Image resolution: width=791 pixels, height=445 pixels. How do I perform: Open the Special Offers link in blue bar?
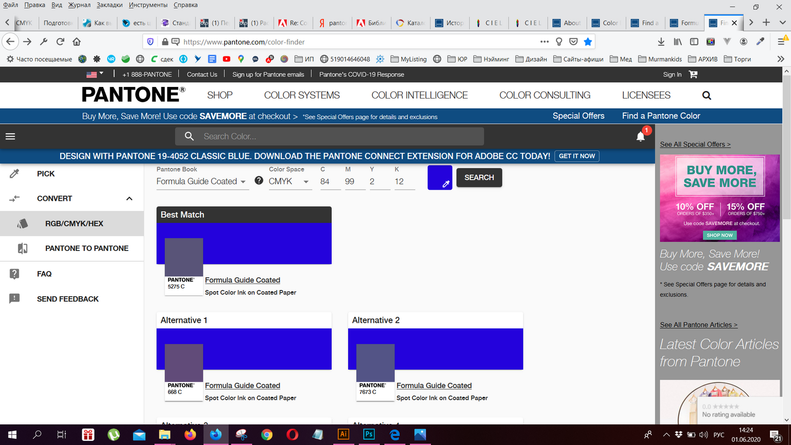pos(578,116)
